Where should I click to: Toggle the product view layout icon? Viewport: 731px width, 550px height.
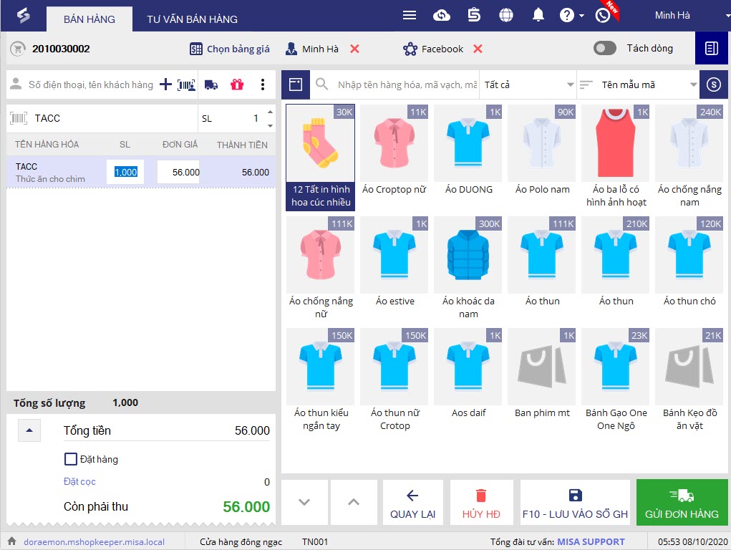coord(296,85)
